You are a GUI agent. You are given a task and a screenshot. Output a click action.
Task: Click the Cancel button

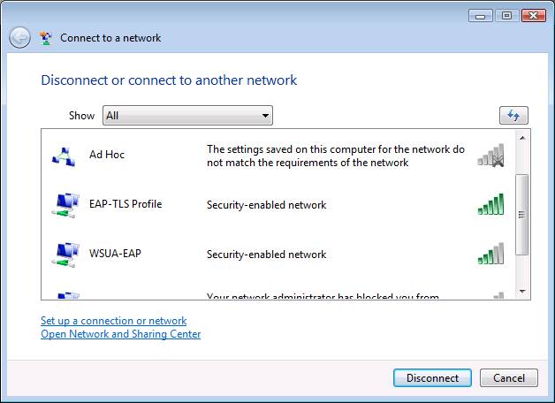pos(509,378)
